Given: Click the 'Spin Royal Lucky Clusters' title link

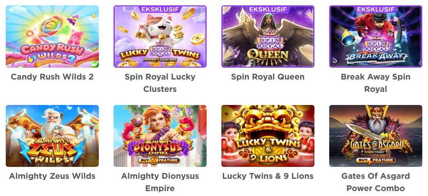Looking at the screenshot, I should click(160, 83).
